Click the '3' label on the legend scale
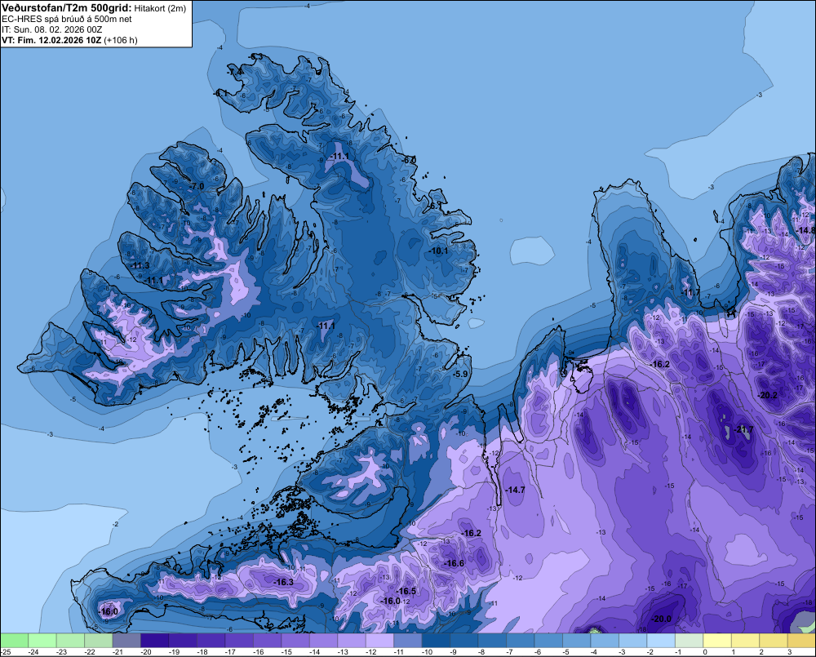Viewport: 816px width, 657px height. point(789,652)
